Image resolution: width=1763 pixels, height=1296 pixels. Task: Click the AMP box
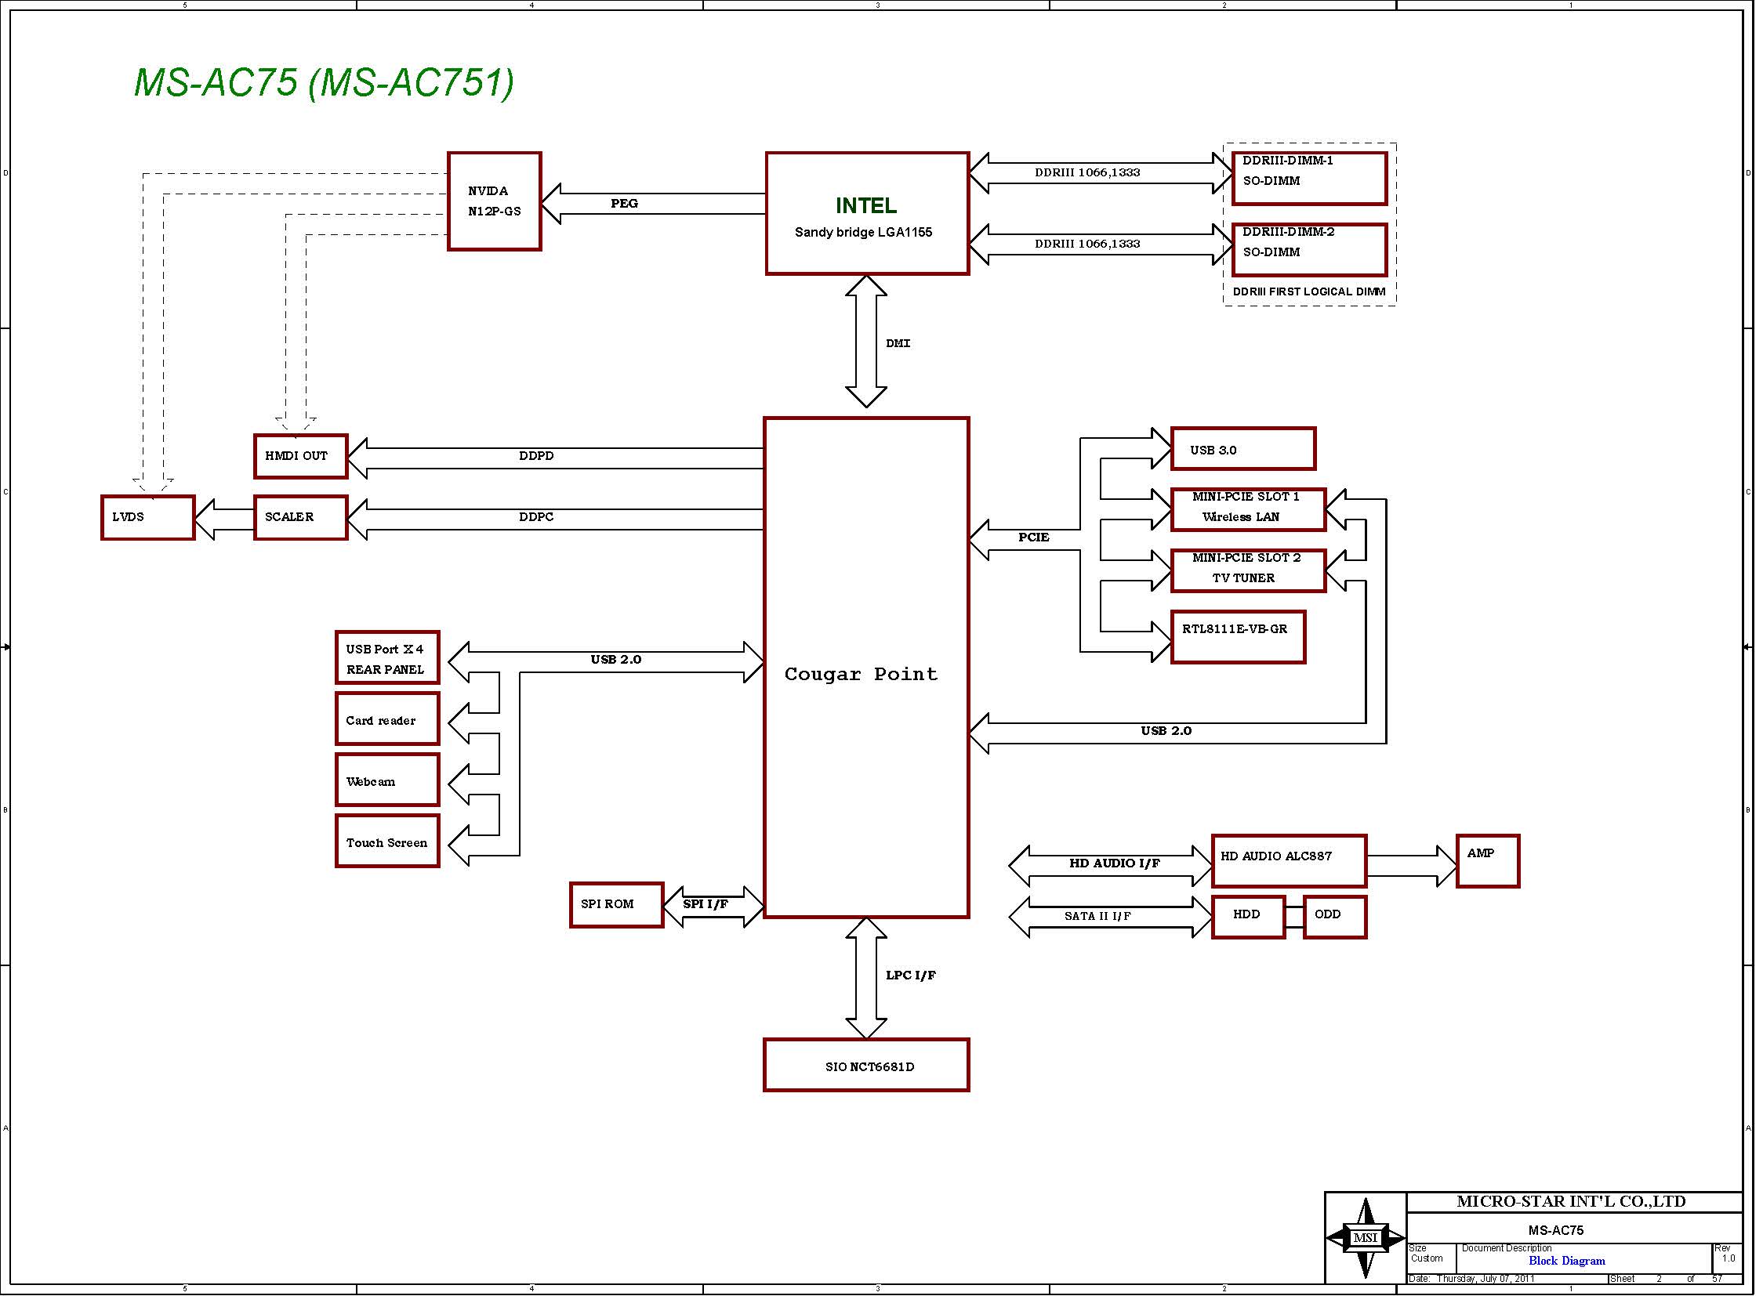[x=1487, y=860]
